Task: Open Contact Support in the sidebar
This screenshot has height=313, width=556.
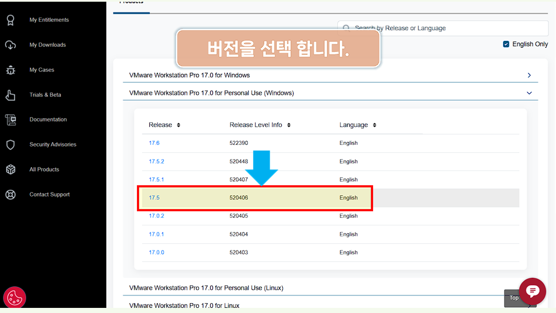Action: coord(49,194)
